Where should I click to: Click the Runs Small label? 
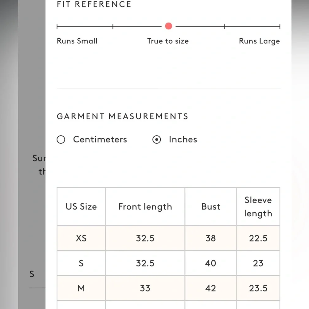coord(77,41)
